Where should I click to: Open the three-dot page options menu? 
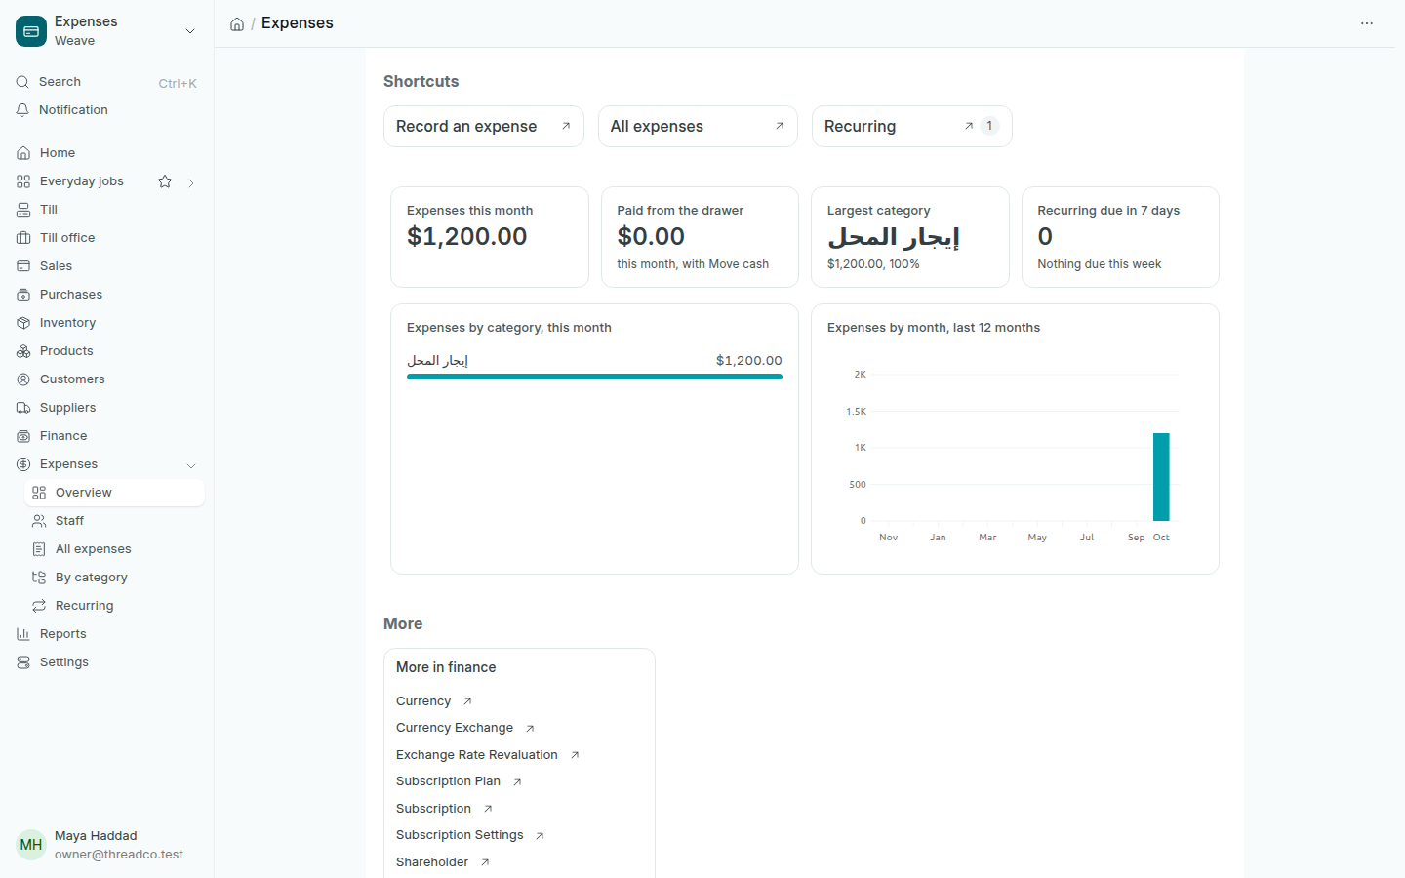click(x=1367, y=23)
